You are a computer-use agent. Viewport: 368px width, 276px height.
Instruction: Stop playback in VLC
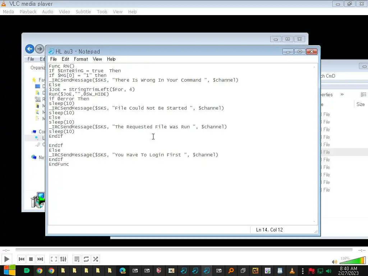pyautogui.click(x=31, y=259)
